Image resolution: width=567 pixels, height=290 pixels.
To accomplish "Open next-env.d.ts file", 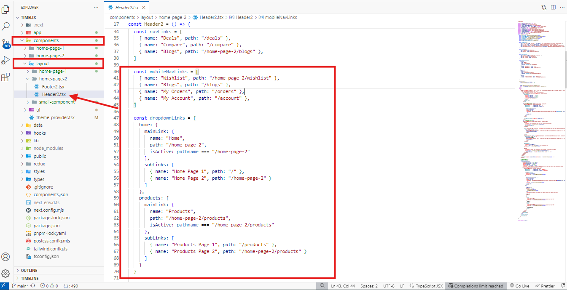I will [x=59, y=202].
